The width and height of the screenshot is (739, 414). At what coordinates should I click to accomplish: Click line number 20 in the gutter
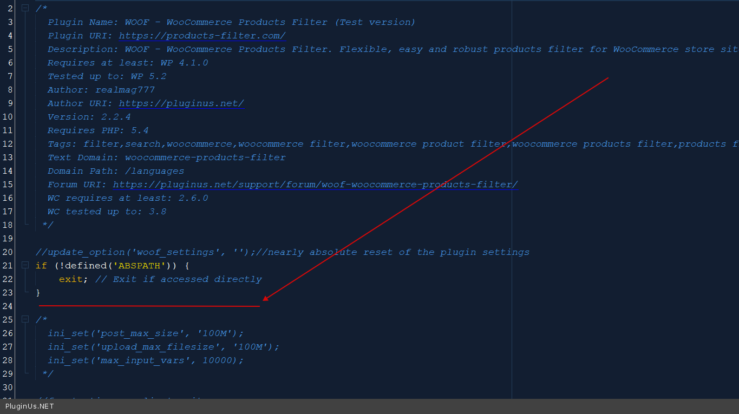[8, 252]
